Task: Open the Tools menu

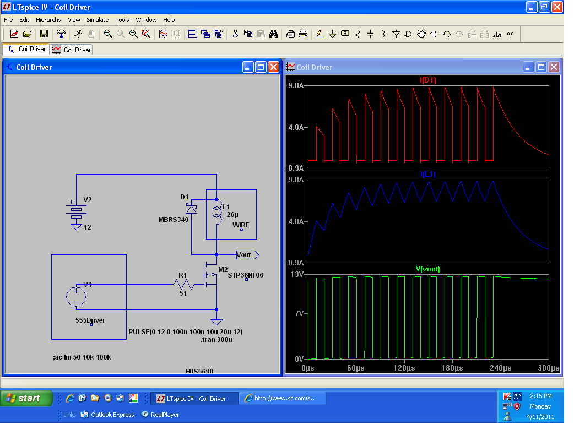Action: click(x=122, y=20)
